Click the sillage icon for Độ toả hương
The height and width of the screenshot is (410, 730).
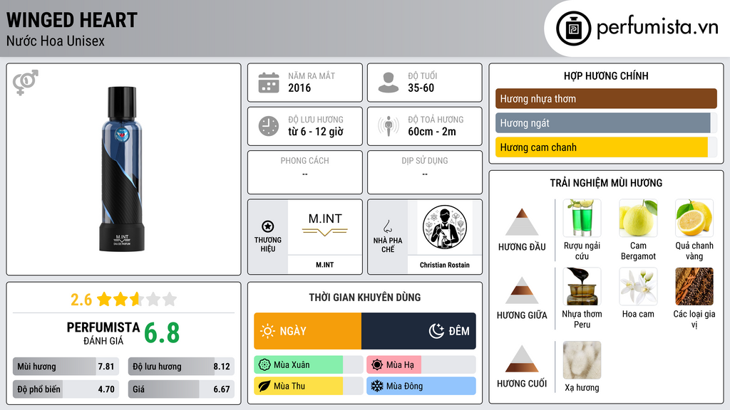[389, 126]
